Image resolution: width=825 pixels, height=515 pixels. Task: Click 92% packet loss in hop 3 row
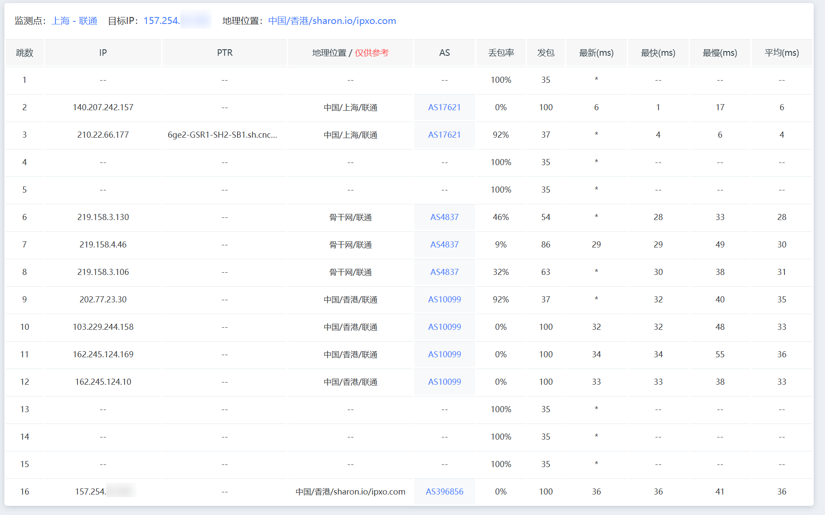pyautogui.click(x=501, y=135)
